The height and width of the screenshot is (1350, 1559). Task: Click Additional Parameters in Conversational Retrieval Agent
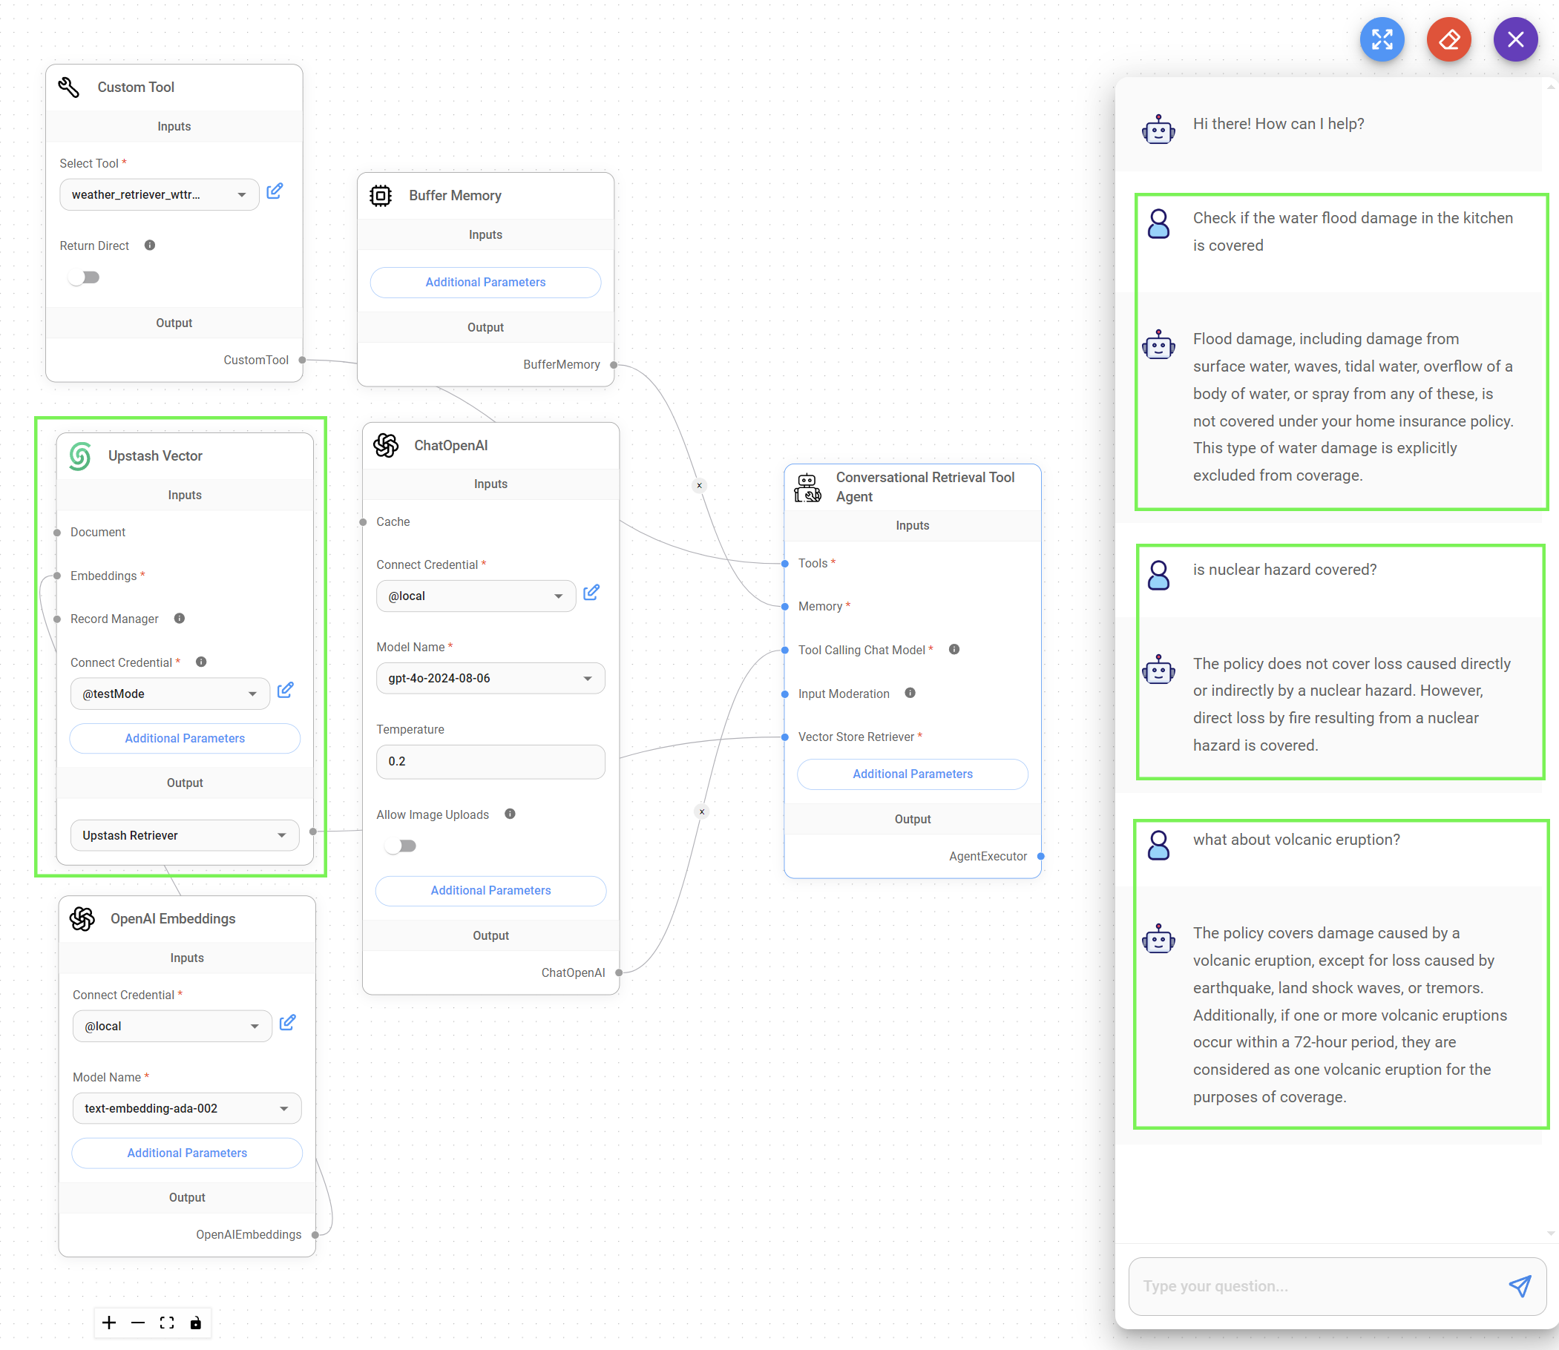click(912, 774)
